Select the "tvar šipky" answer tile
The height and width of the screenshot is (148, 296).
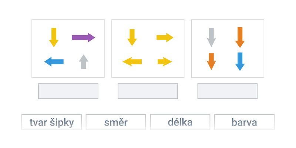click(51, 122)
